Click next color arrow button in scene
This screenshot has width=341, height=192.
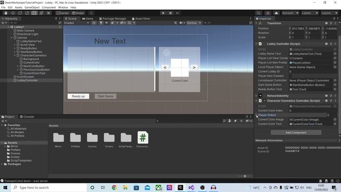click(194, 68)
